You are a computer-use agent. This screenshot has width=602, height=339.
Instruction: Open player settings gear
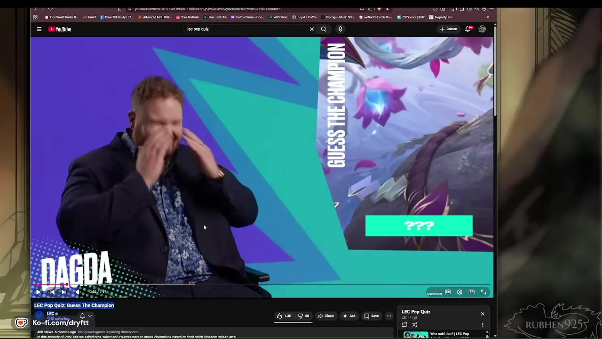click(x=459, y=292)
